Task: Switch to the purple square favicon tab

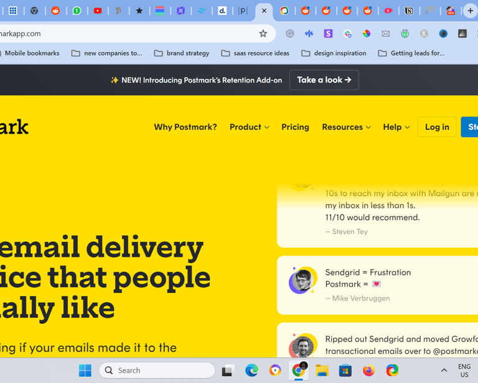Action: pos(180,11)
